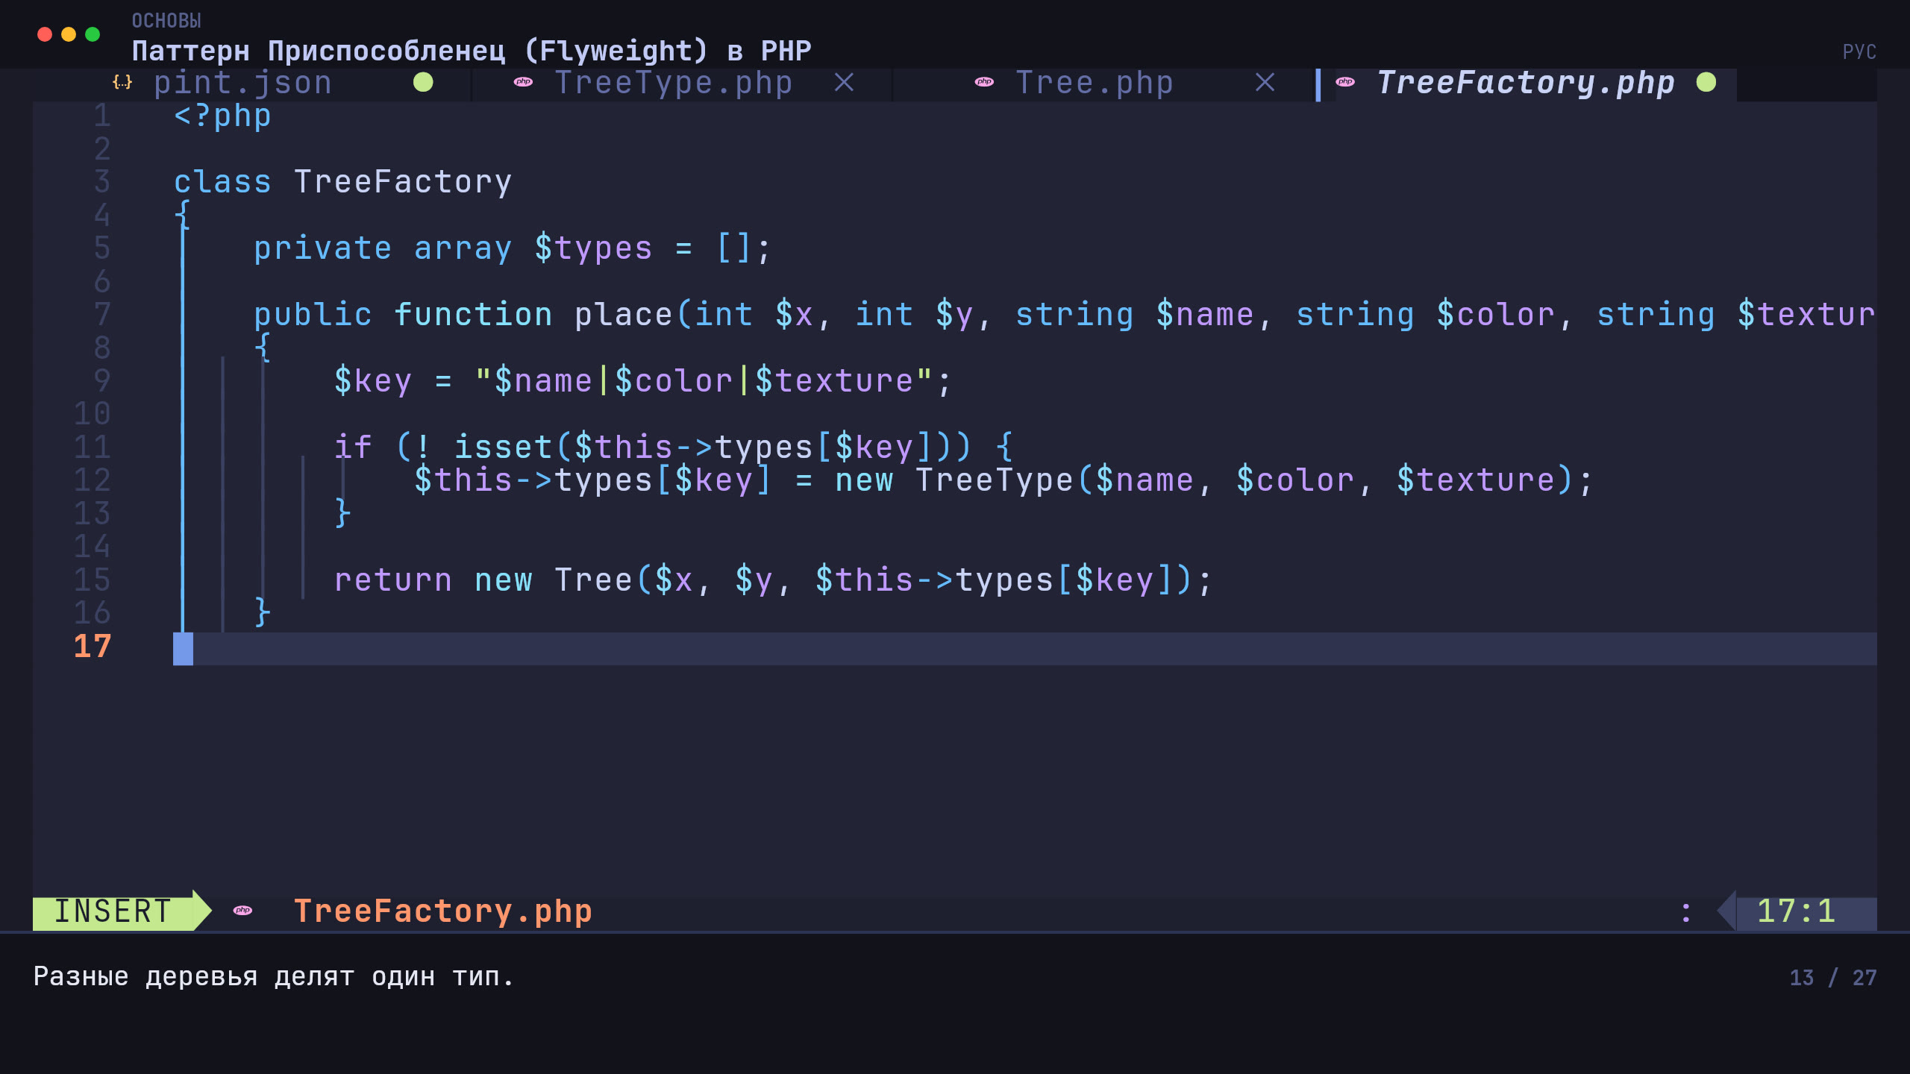Close the Tree.php tab
The height and width of the screenshot is (1074, 1910).
[1265, 82]
